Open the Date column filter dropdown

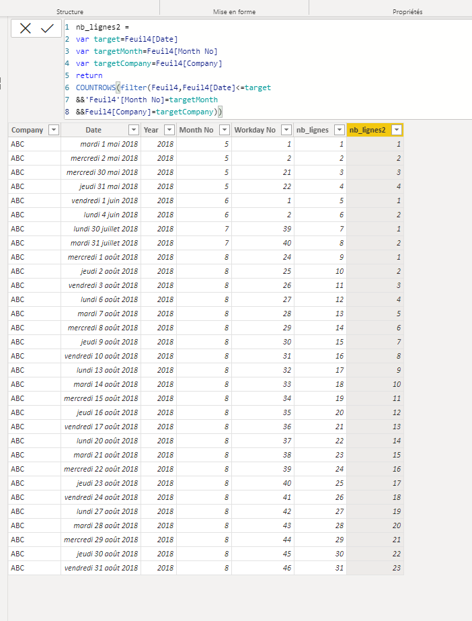(134, 130)
